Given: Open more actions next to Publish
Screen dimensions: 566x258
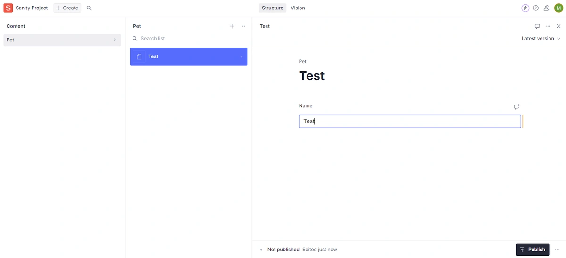Looking at the screenshot, I should pos(557,250).
